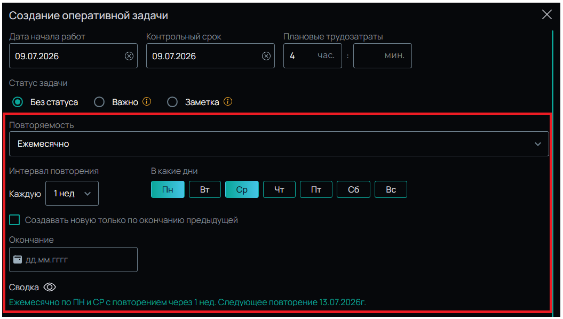Enable Создавать новую только по окончанию предыдущей

pyautogui.click(x=14, y=220)
